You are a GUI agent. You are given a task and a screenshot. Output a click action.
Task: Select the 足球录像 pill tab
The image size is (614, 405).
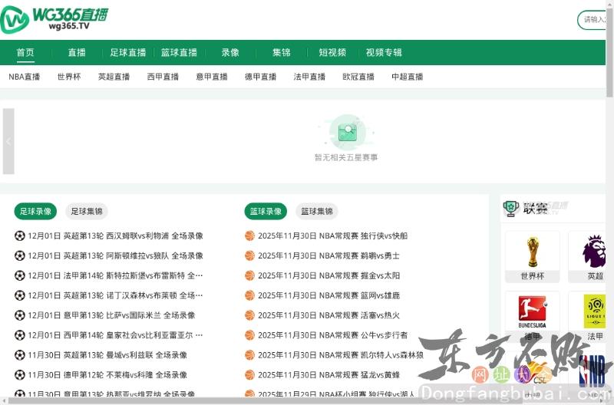pyautogui.click(x=35, y=211)
